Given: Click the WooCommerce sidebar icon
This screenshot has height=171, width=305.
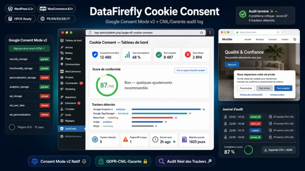Looking at the screenshot, I should [x=62, y=71].
